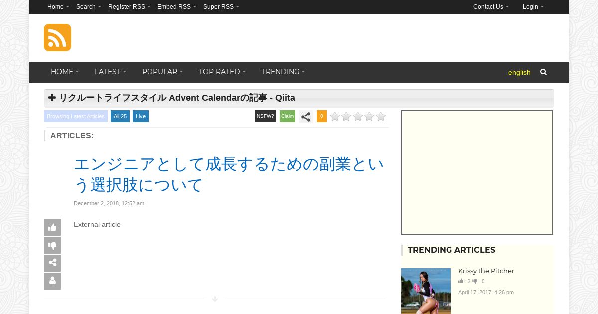This screenshot has width=598, height=314.
Task: Click the April 17, 2017 date text
Action: (486, 292)
